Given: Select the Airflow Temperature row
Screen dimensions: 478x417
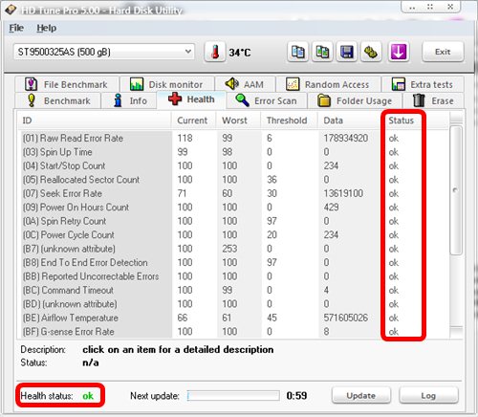Looking at the screenshot, I should 233,318.
